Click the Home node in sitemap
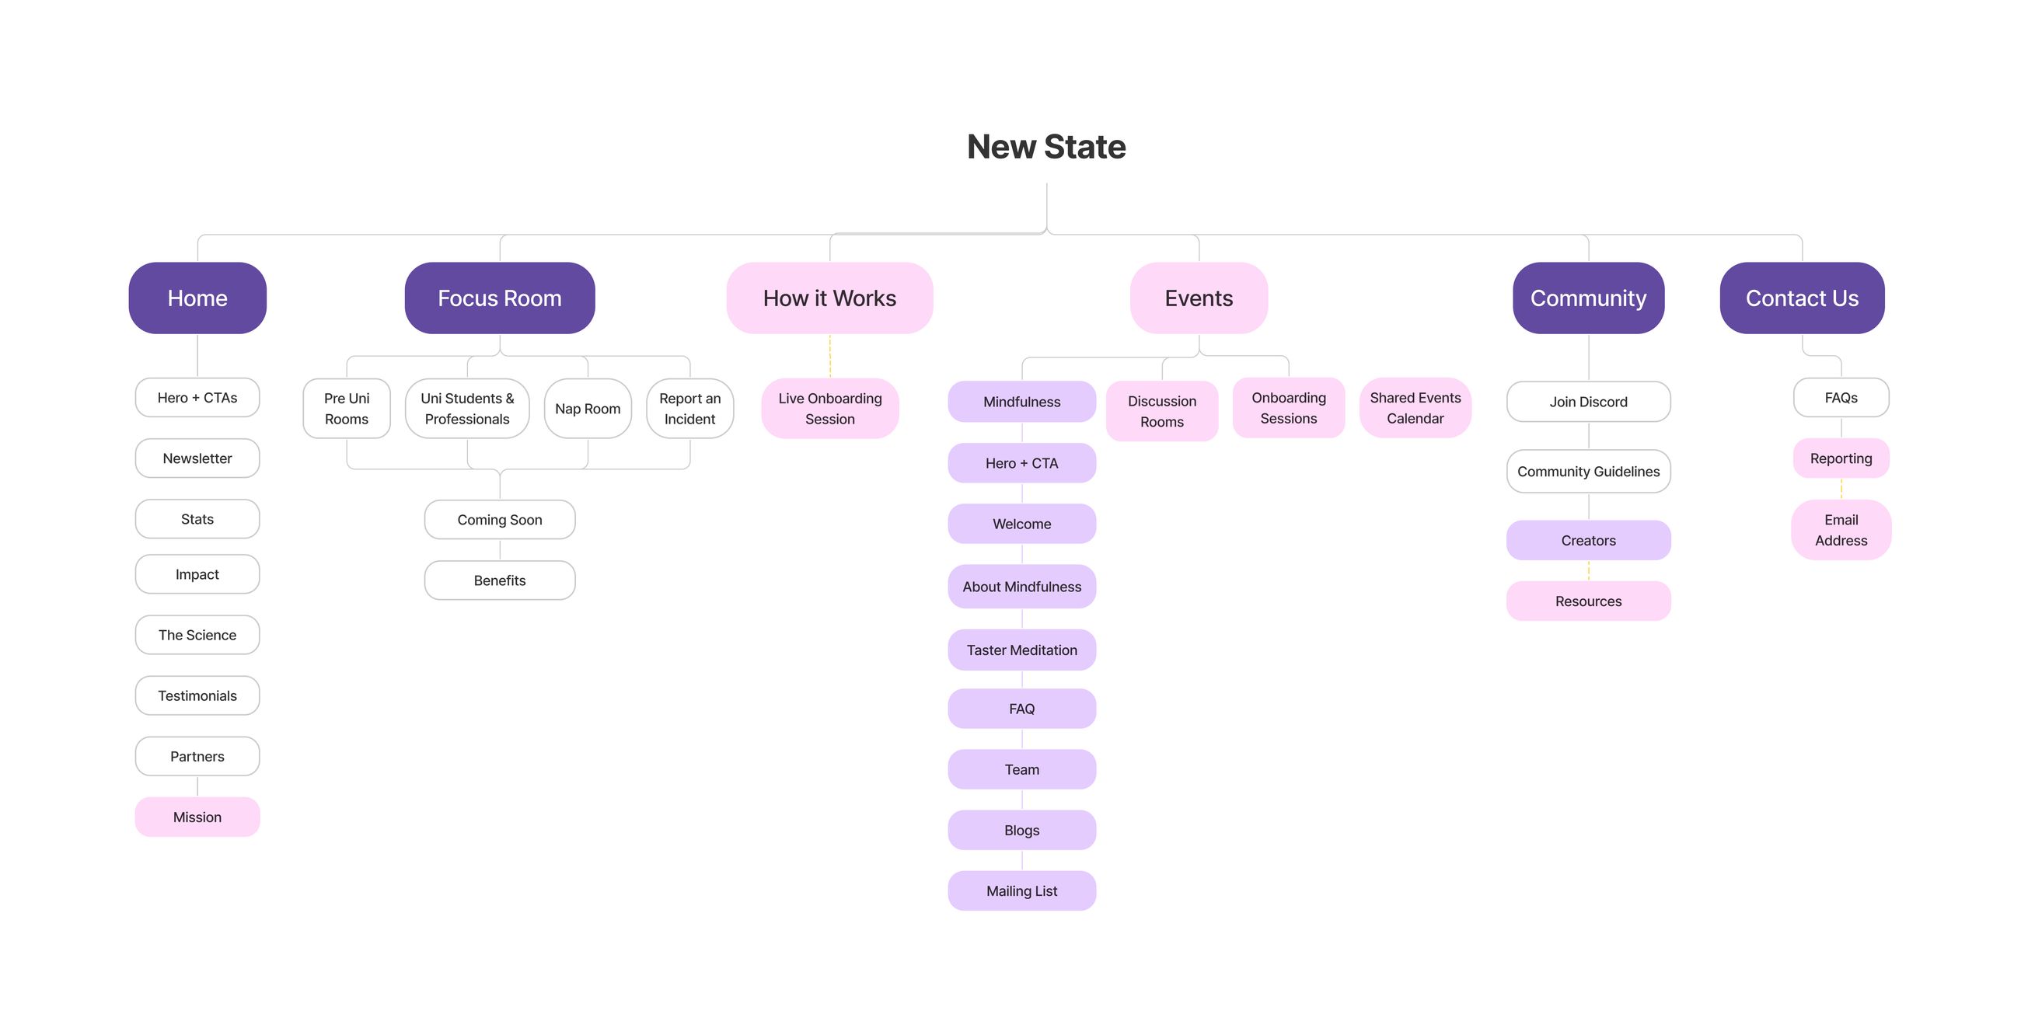 tap(197, 298)
